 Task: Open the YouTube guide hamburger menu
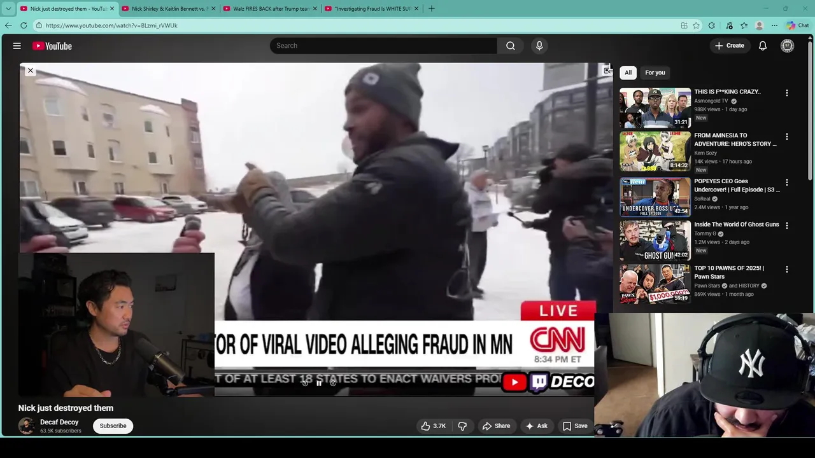click(17, 46)
